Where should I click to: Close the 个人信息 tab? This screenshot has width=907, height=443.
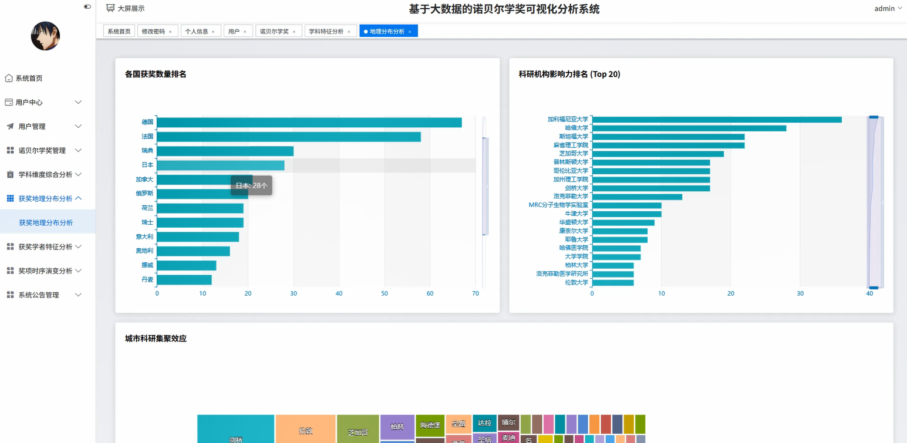point(213,32)
